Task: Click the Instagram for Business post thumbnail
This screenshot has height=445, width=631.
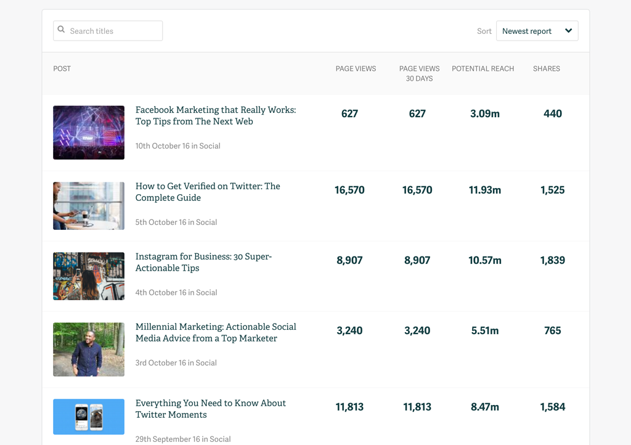Action: coord(89,276)
